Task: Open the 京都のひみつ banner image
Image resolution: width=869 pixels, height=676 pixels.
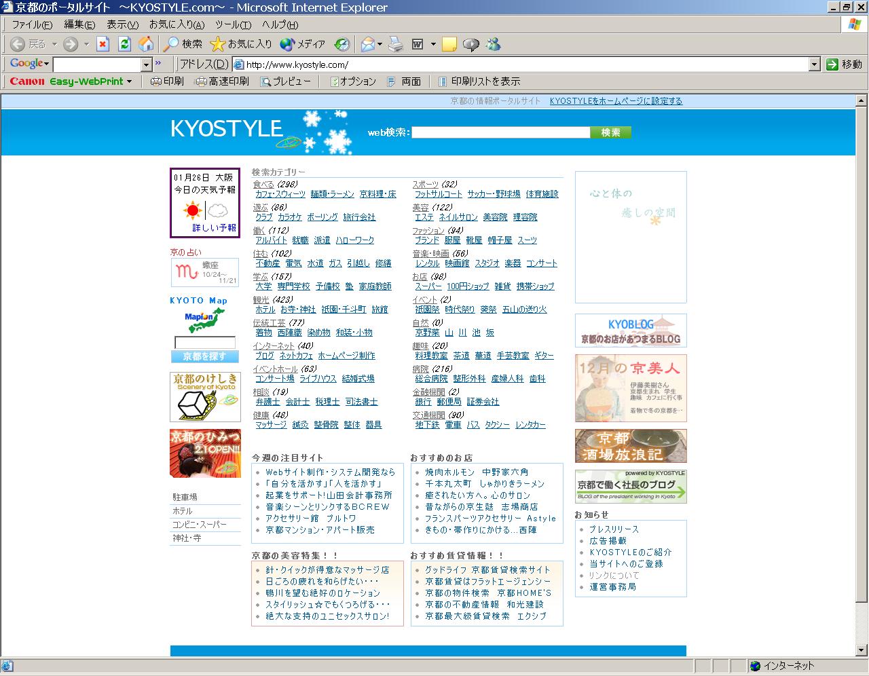Action: tap(205, 453)
